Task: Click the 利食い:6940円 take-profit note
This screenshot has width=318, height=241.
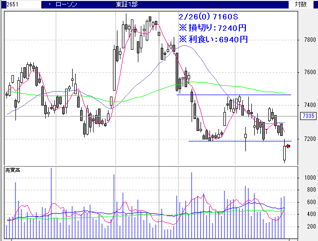Action: click(212, 38)
